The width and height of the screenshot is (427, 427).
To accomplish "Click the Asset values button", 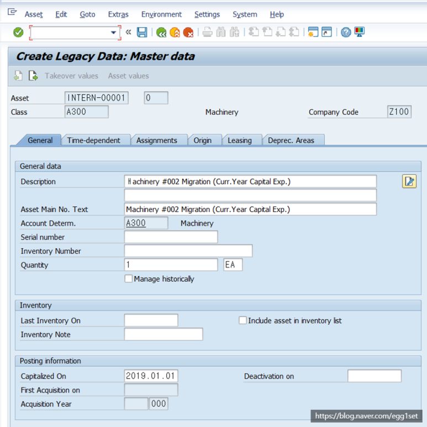I will click(128, 76).
